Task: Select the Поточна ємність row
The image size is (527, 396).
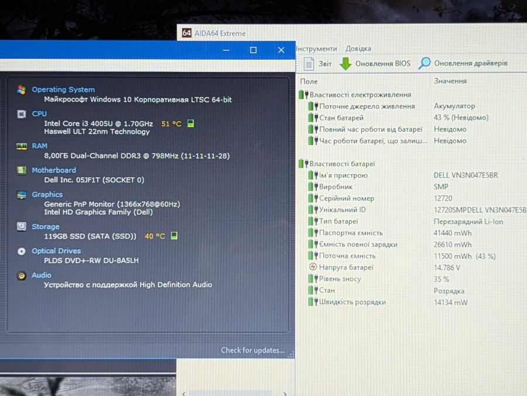Action: tap(416, 256)
